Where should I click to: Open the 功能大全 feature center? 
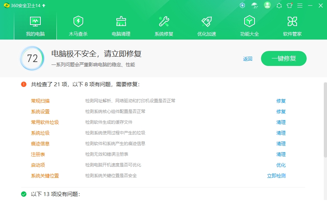pyautogui.click(x=249, y=25)
